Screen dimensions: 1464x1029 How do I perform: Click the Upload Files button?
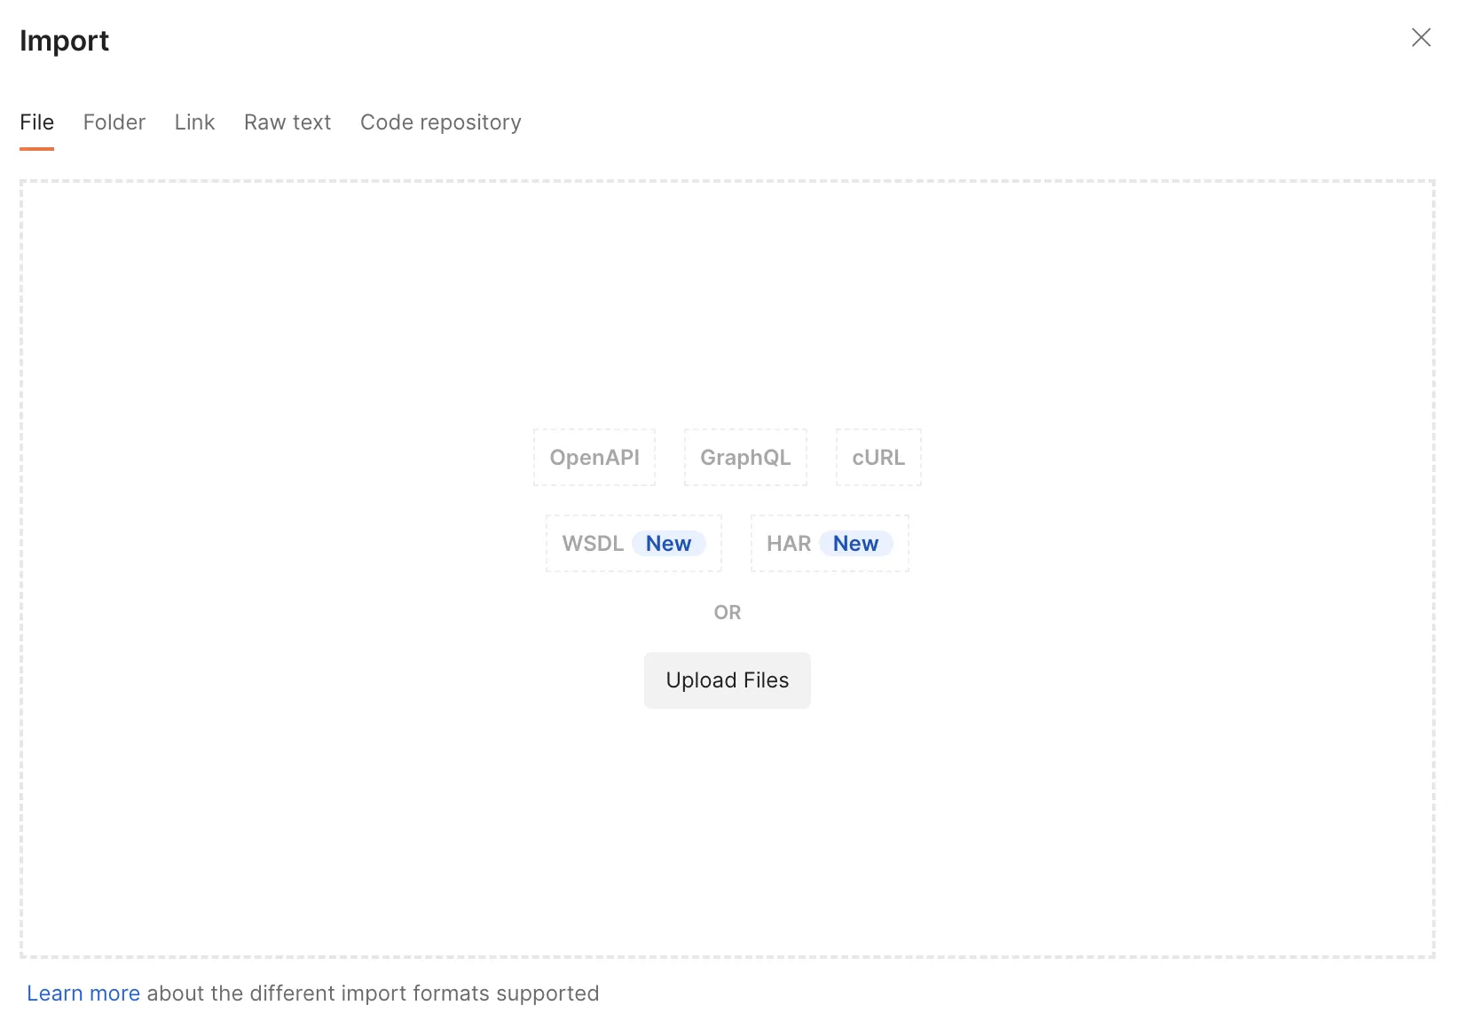click(728, 680)
